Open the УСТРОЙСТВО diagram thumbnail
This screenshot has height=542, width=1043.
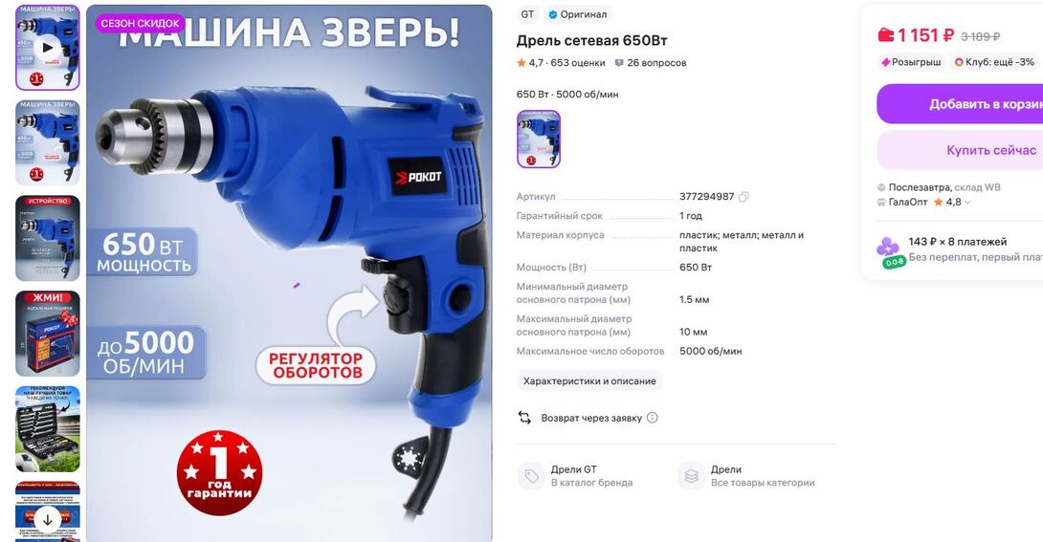point(47,238)
